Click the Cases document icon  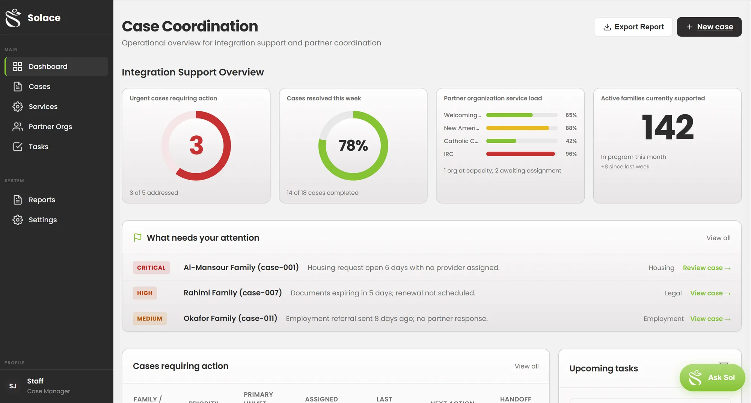click(18, 87)
